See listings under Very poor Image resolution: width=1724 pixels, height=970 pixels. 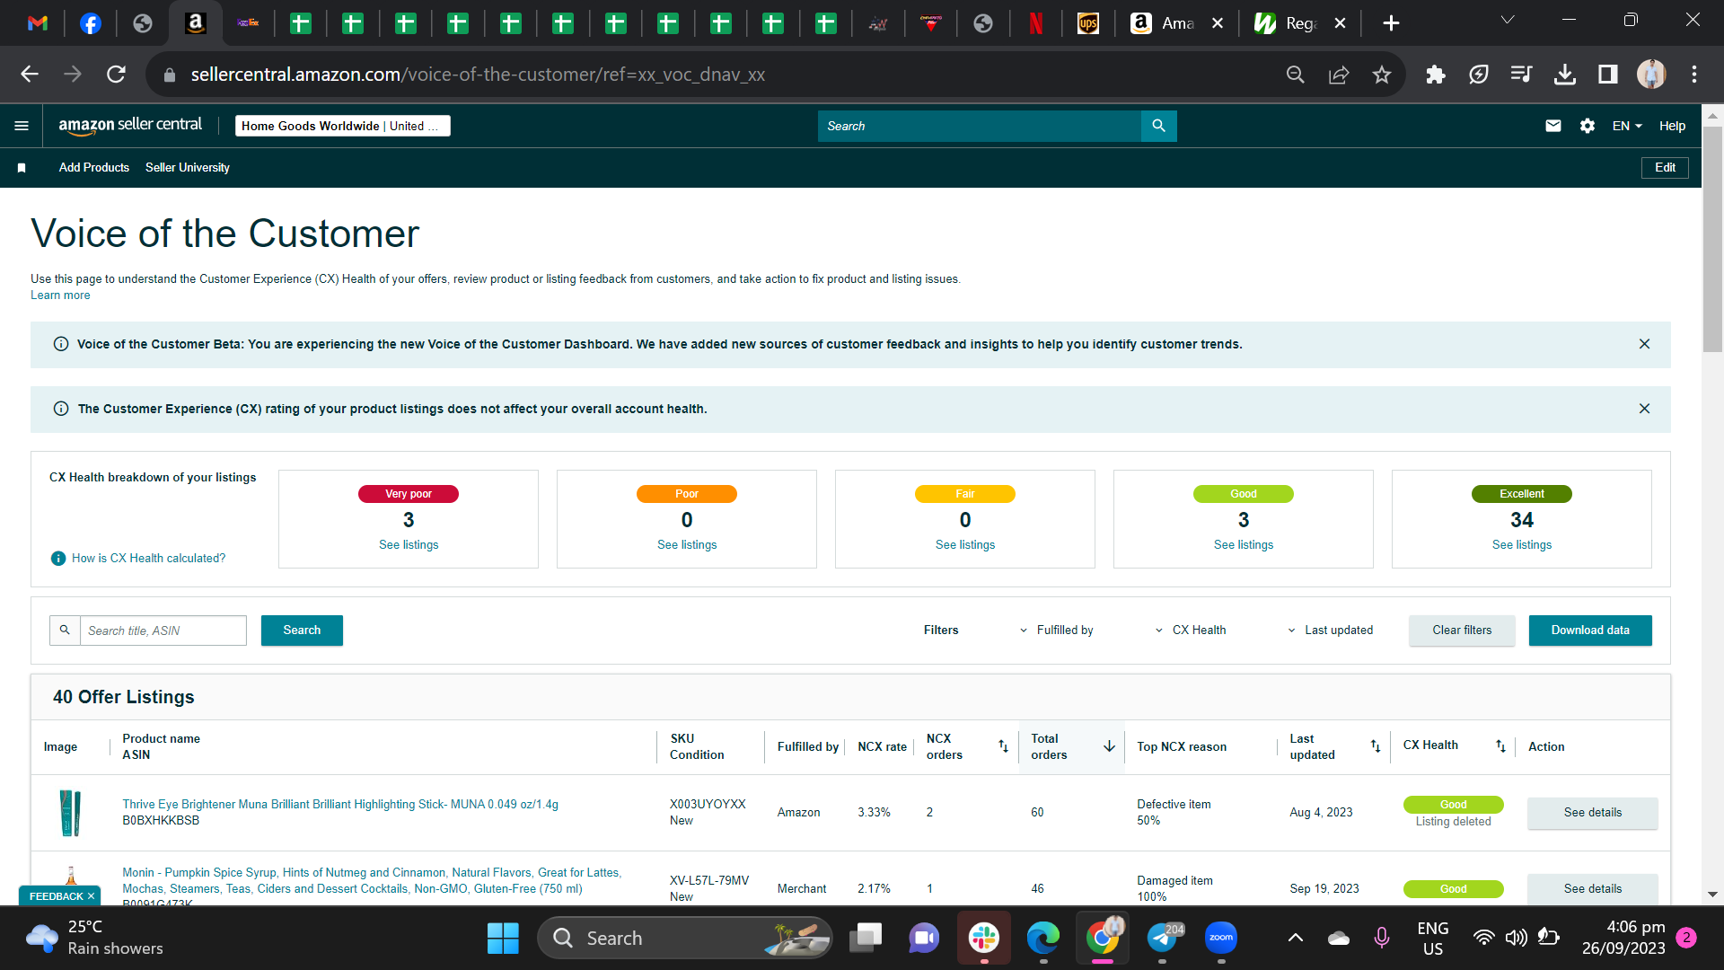click(x=409, y=545)
